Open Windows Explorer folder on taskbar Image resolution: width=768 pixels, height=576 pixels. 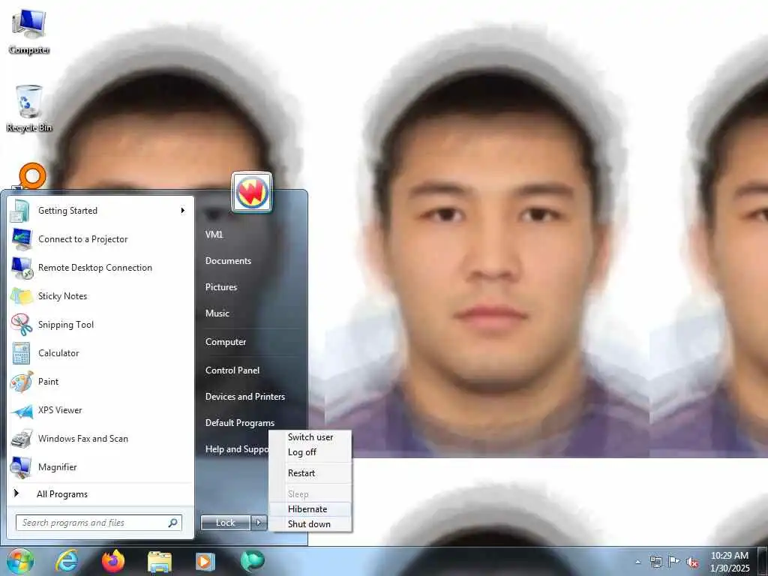[160, 562]
